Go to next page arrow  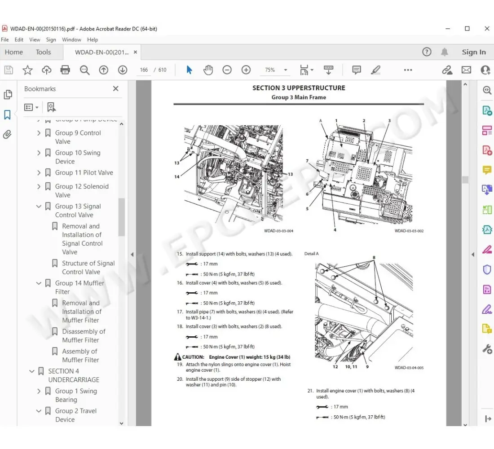[x=123, y=70]
